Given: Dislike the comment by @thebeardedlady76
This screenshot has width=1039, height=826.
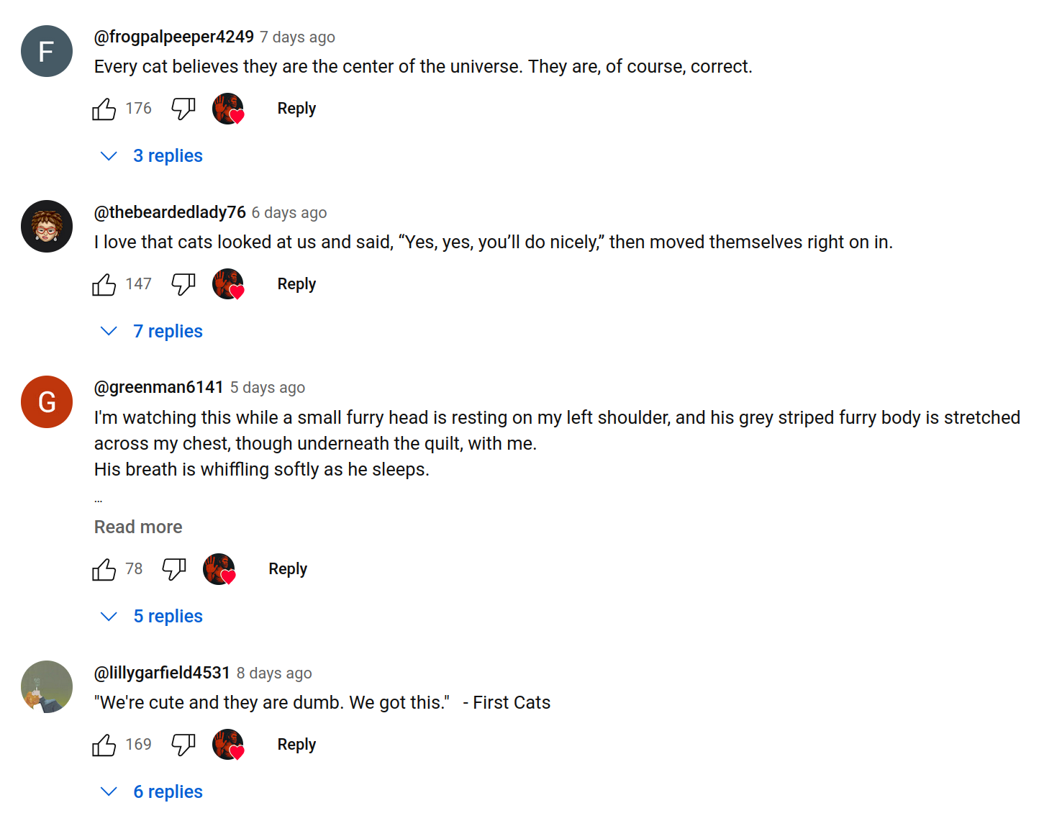Looking at the screenshot, I should pos(183,284).
